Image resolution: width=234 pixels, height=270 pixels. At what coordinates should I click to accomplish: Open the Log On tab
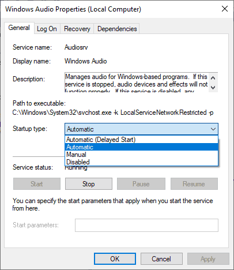click(x=47, y=29)
